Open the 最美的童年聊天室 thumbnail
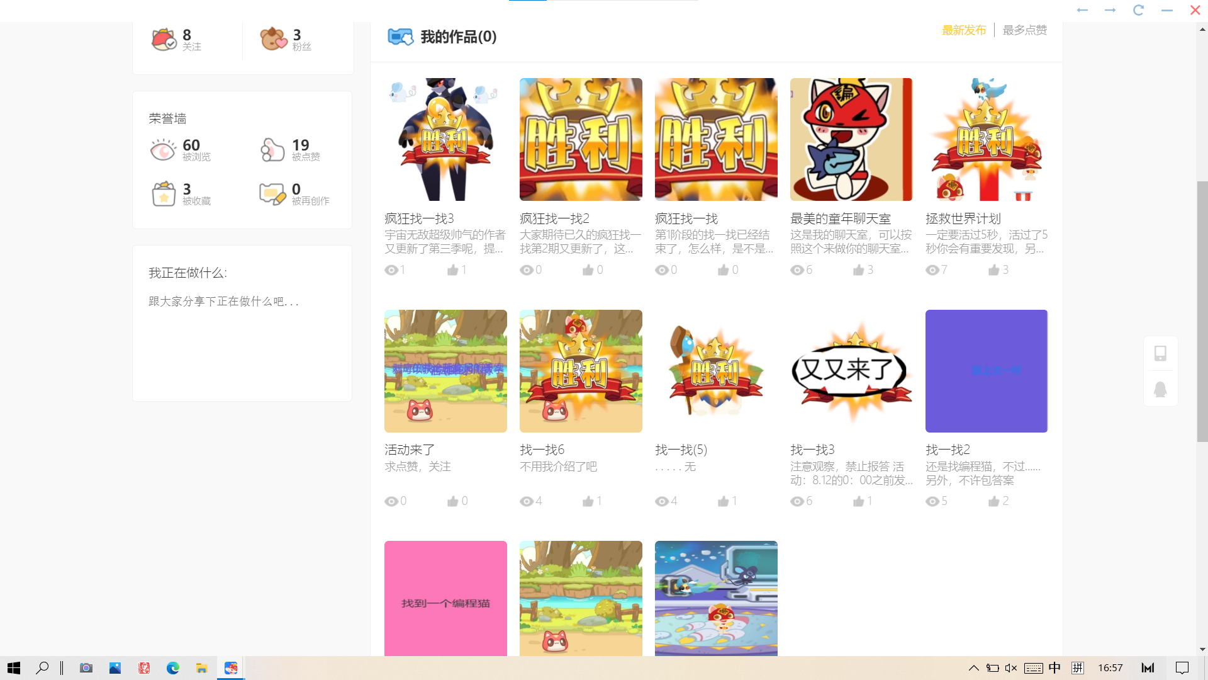 click(851, 139)
